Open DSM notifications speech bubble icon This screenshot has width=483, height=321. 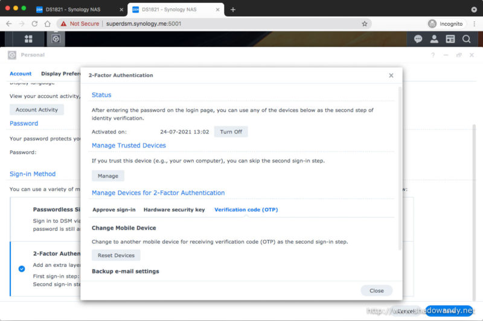418,39
